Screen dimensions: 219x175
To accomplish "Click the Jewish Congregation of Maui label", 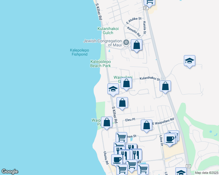I will 103,43.
